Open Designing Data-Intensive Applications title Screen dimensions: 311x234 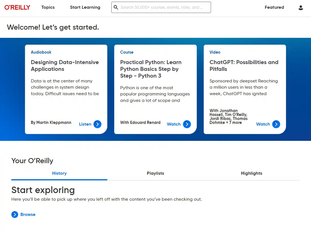click(x=65, y=66)
